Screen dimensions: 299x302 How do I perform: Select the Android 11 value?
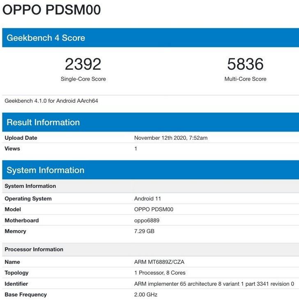147,198
